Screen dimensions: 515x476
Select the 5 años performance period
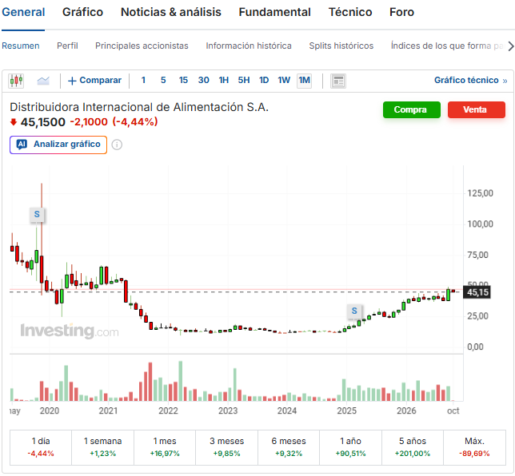tap(413, 447)
